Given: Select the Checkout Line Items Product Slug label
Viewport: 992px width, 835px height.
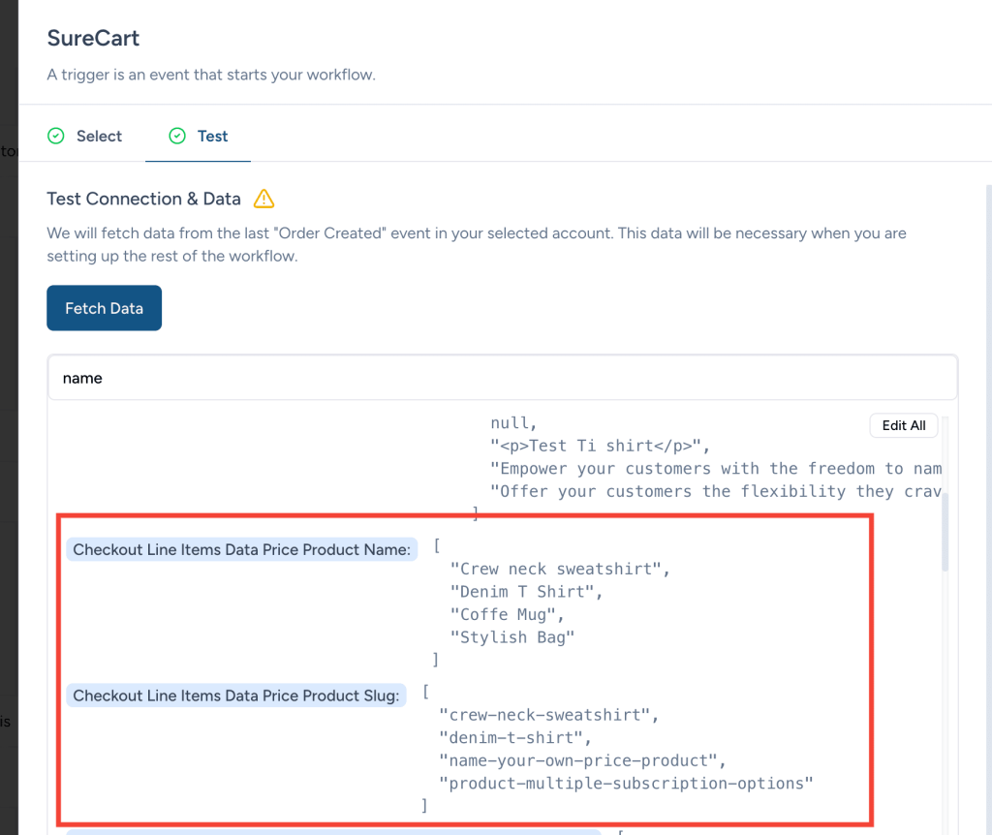Looking at the screenshot, I should point(236,695).
